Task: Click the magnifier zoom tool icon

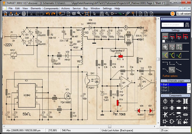Action: (79, 14)
